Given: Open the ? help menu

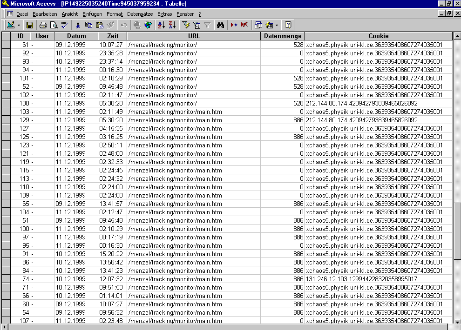Looking at the screenshot, I should 200,14.
